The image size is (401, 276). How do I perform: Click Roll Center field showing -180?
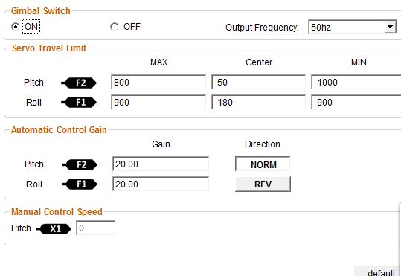[x=258, y=102]
